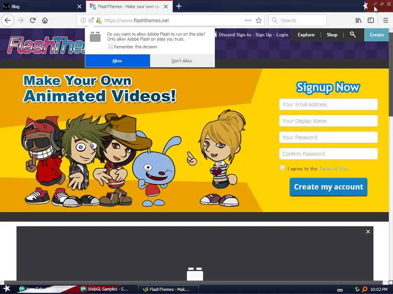Show site information via the info icon

83,20
